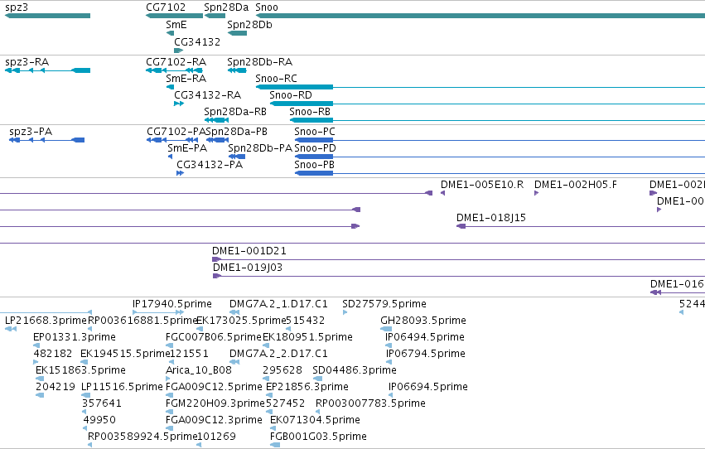Select the Snoo-PD protein label
Viewport: 705px width, 449px height.
[315, 148]
